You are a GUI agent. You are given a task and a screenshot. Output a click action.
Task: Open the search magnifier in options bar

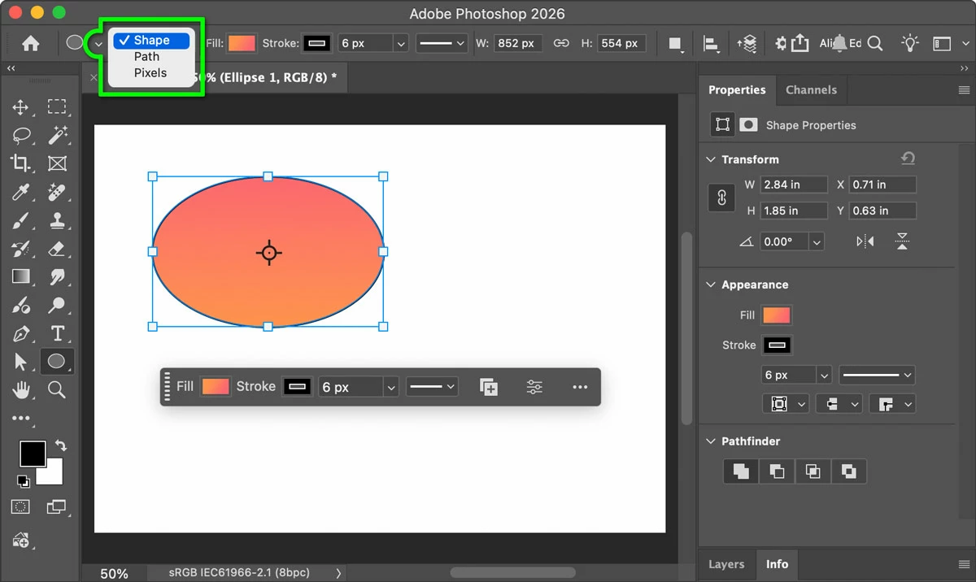[x=875, y=44]
